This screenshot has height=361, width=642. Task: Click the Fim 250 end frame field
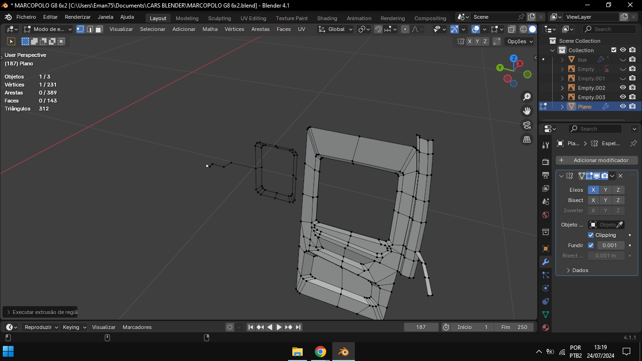tap(515, 327)
